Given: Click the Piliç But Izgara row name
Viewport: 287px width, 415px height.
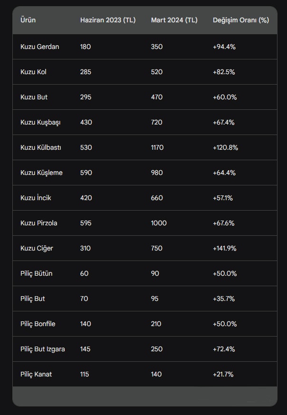Looking at the screenshot, I should (43, 349).
